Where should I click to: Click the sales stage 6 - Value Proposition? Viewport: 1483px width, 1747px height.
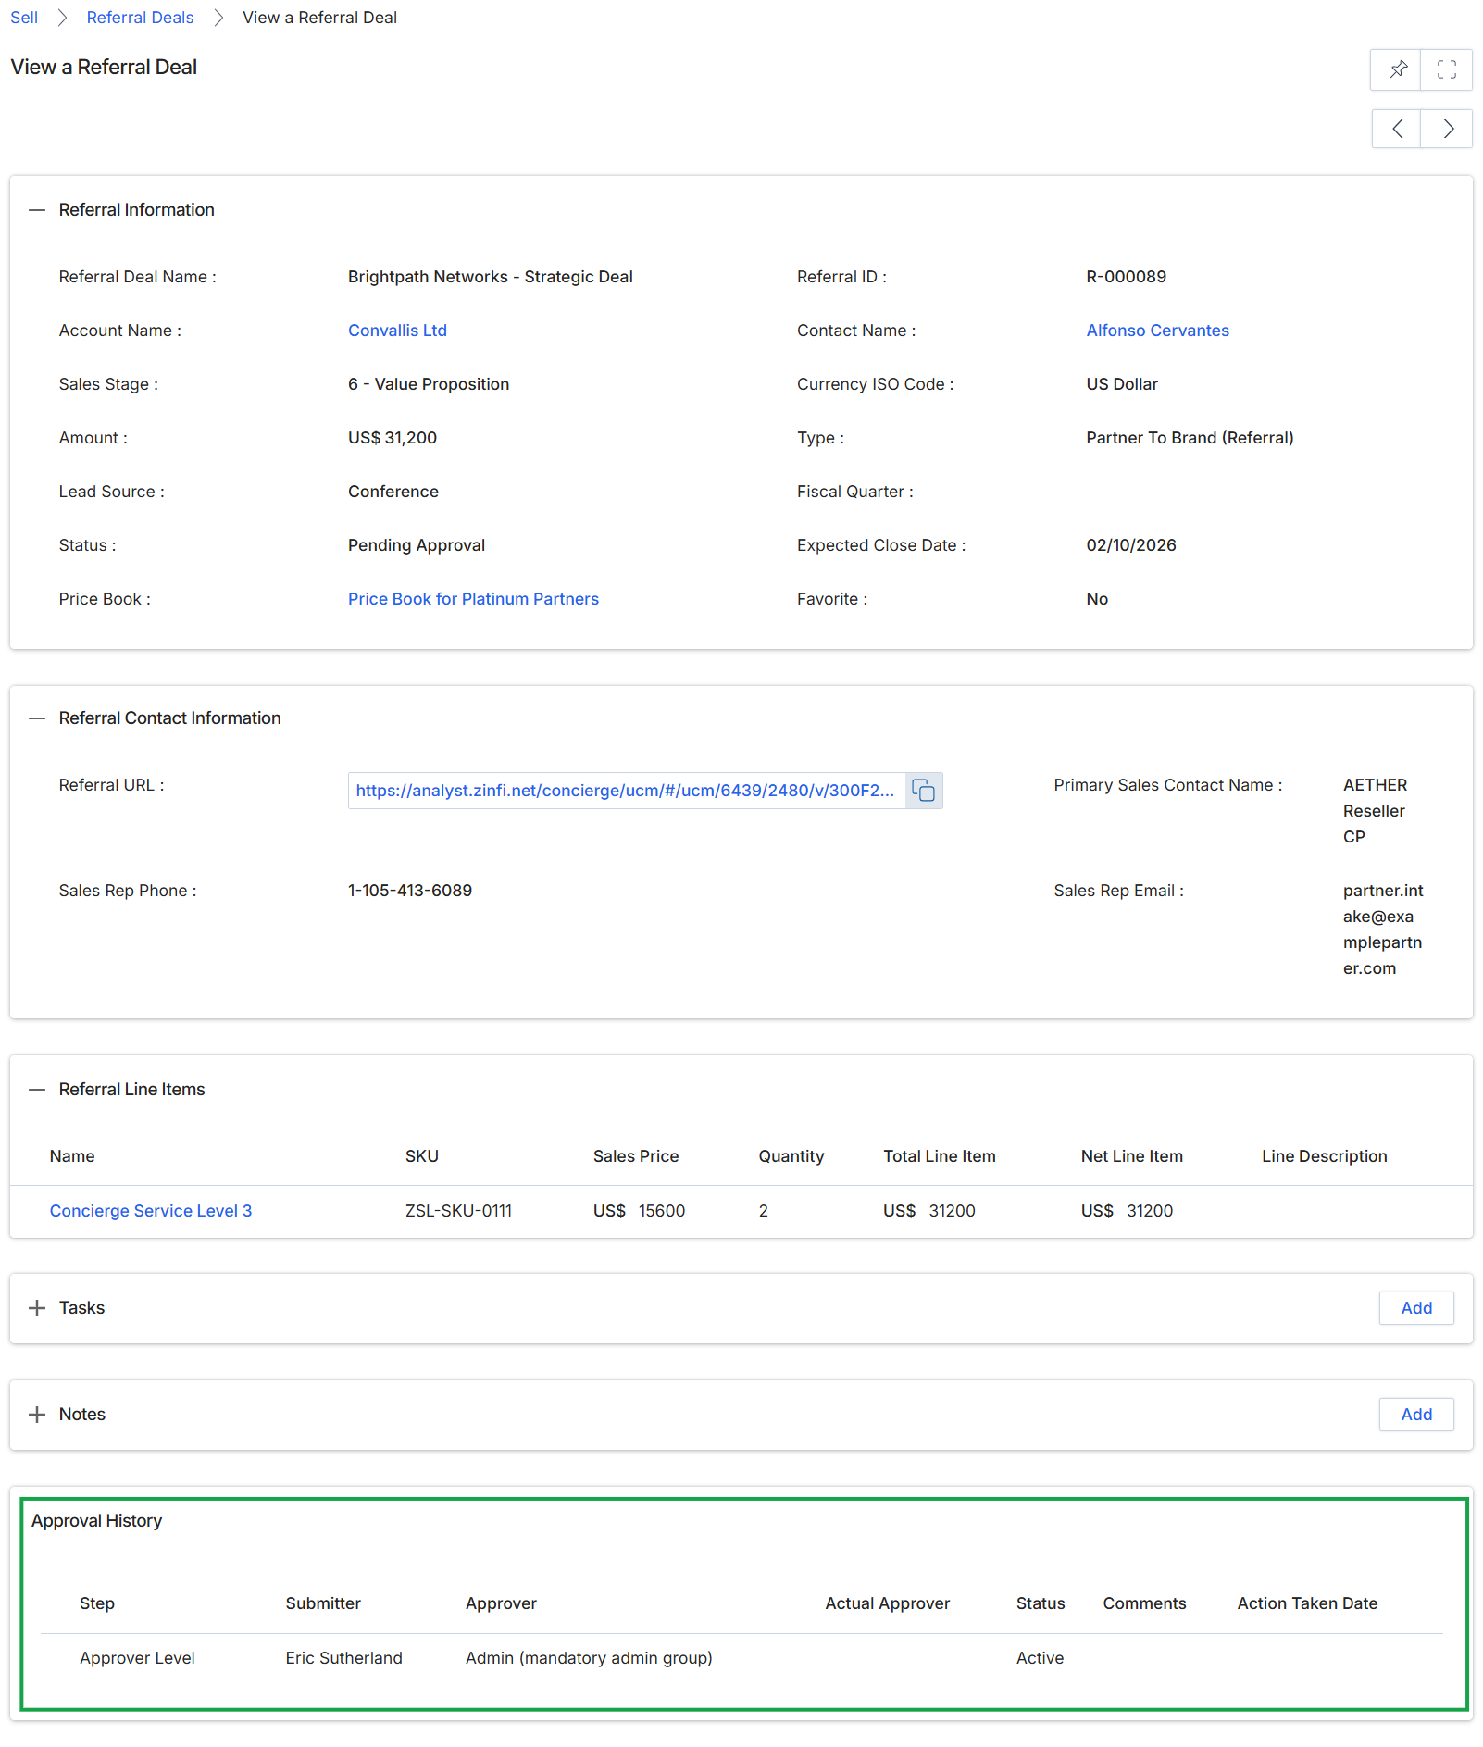pos(429,384)
